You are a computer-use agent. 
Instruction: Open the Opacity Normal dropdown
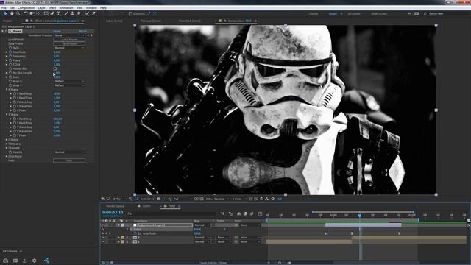(x=69, y=152)
